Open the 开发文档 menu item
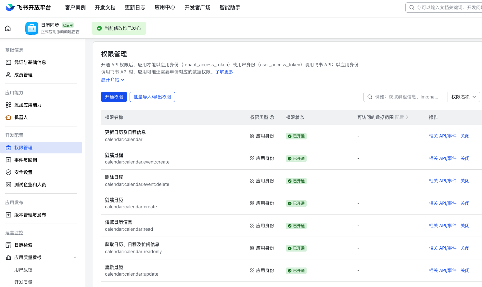This screenshot has height=287, width=482. point(105,7)
